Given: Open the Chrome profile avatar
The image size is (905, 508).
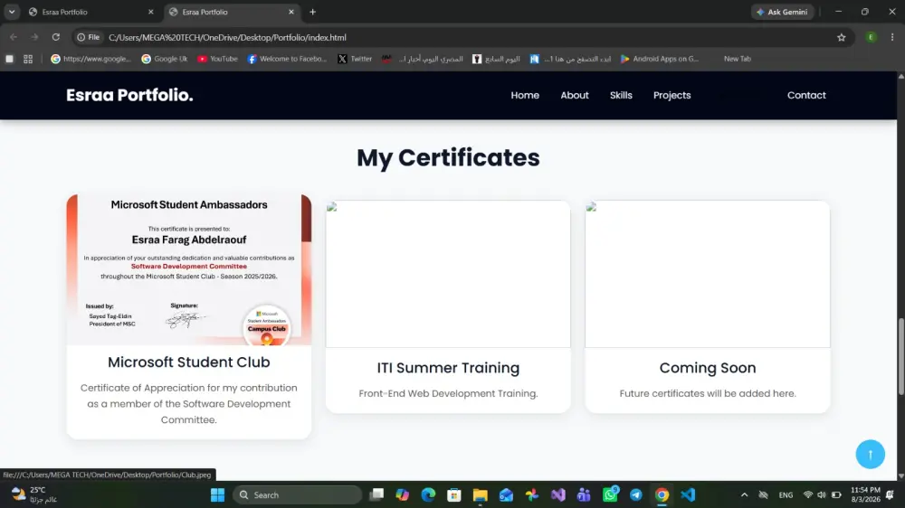Looking at the screenshot, I should (871, 37).
